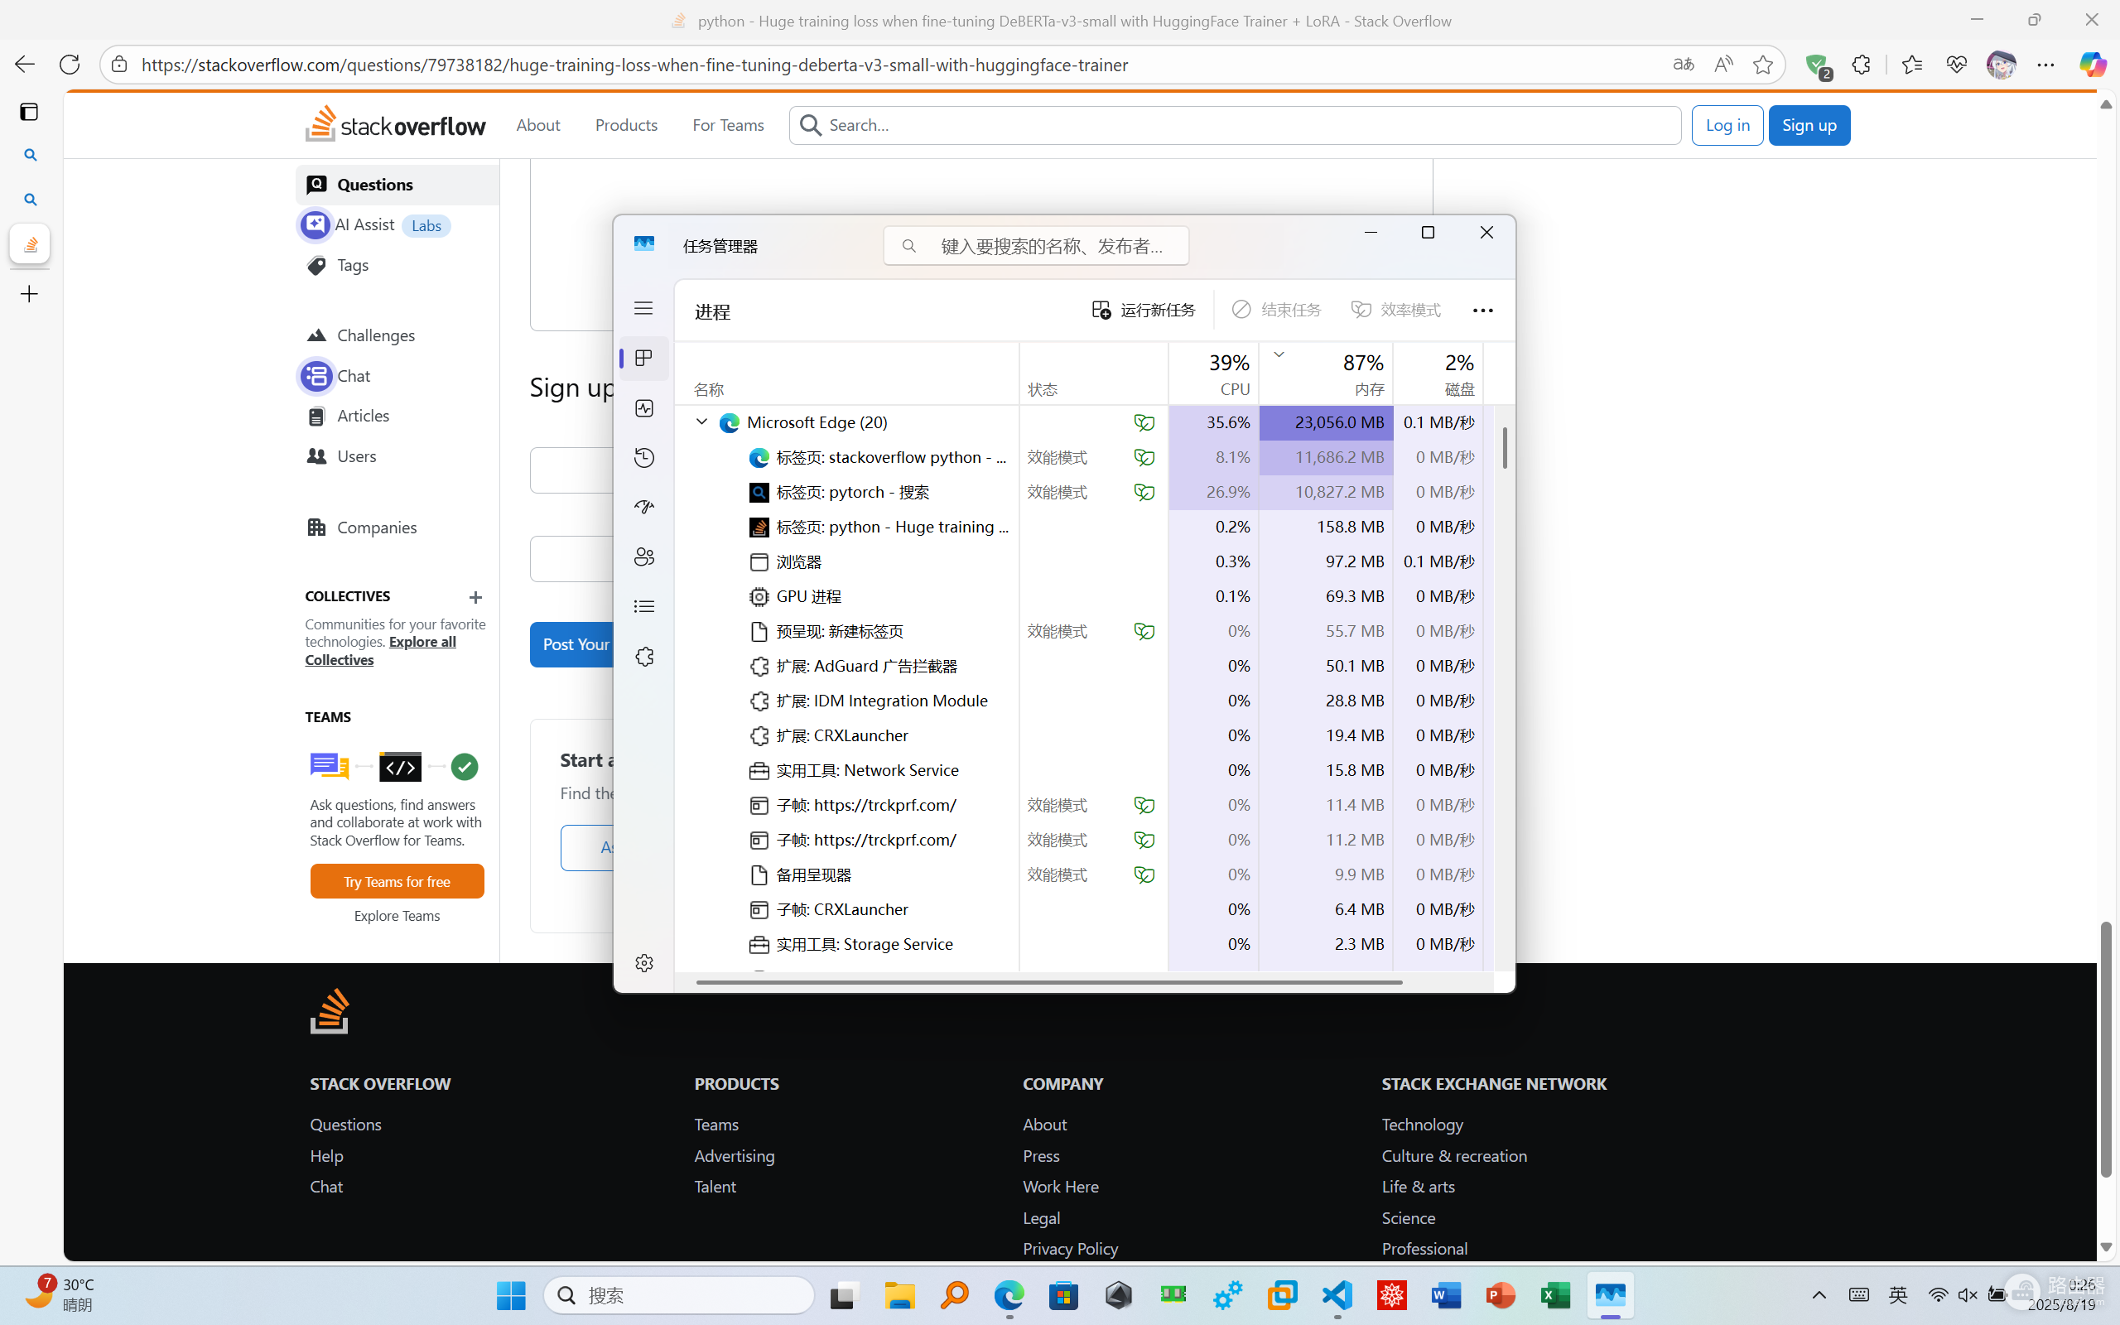View site information lock icon
The height and width of the screenshot is (1325, 2120).
tap(119, 64)
